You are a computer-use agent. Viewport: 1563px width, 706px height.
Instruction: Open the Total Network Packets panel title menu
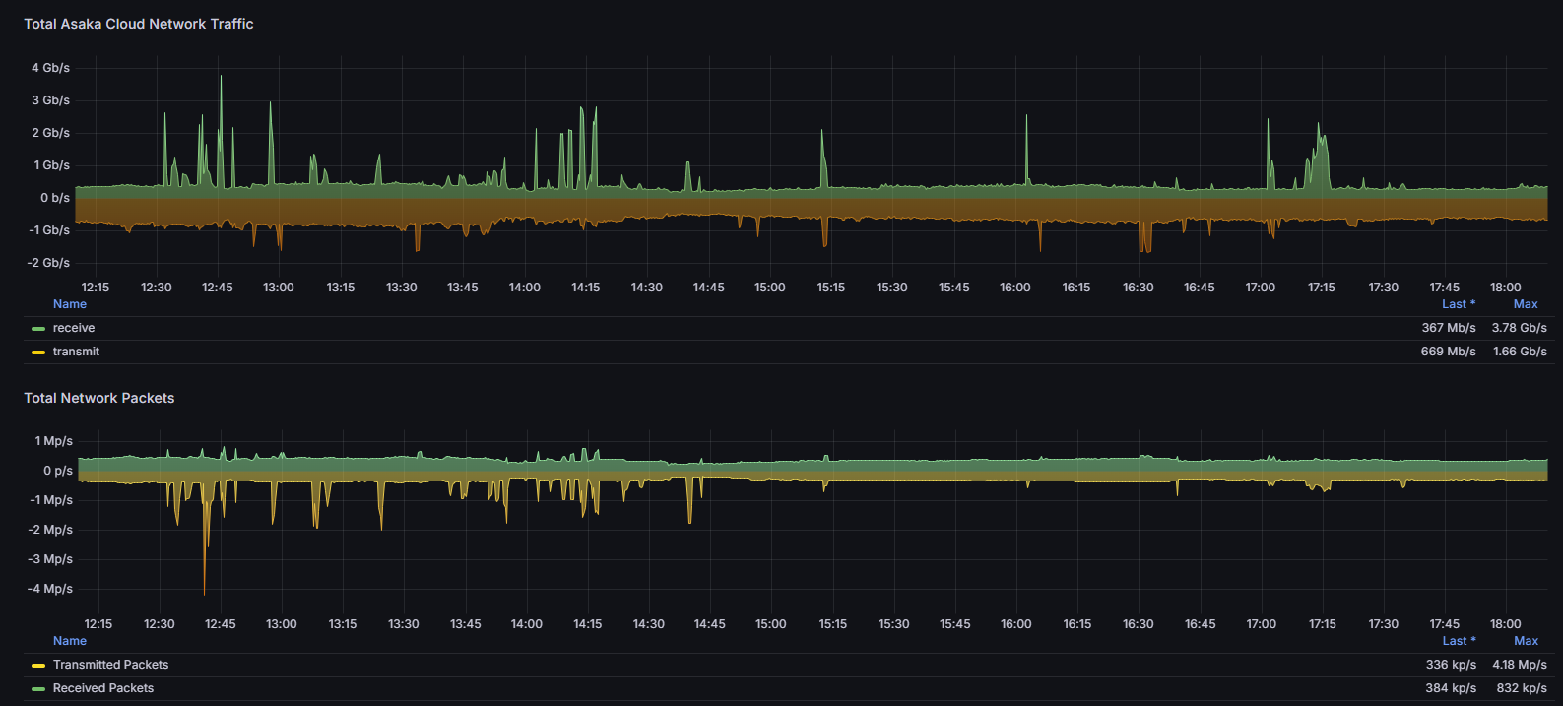point(98,398)
